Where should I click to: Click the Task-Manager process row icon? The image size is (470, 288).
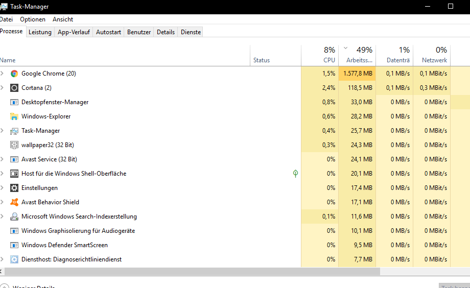pyautogui.click(x=14, y=131)
